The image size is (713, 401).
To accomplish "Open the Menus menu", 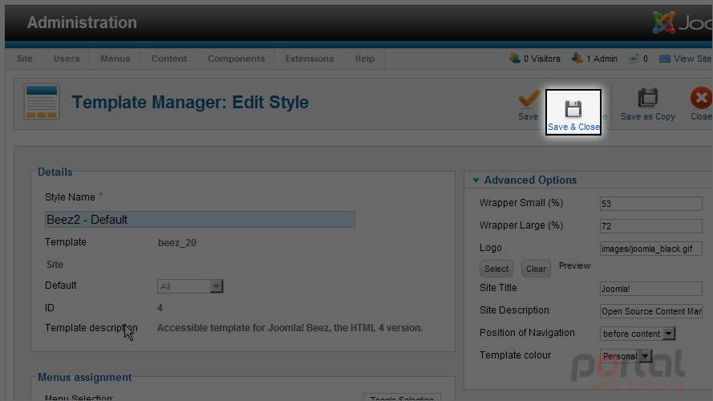I will point(115,59).
